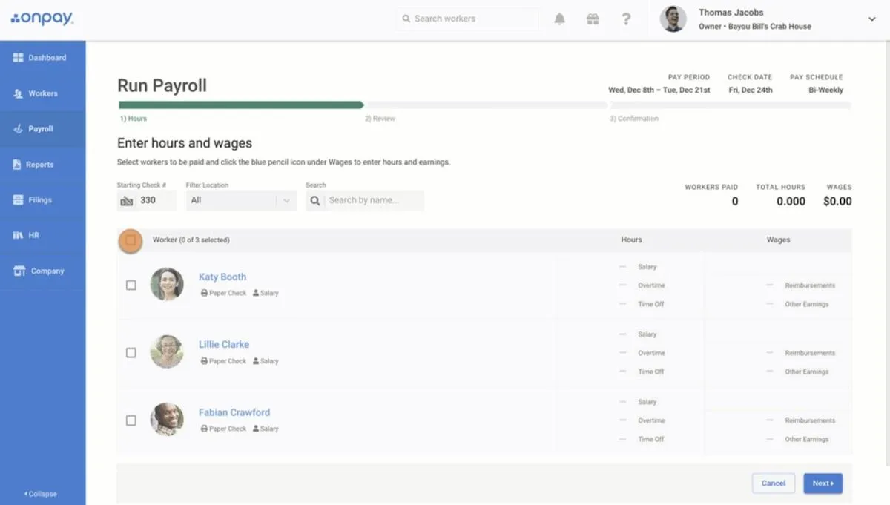Open Katy Booth's worker link

pos(222,277)
